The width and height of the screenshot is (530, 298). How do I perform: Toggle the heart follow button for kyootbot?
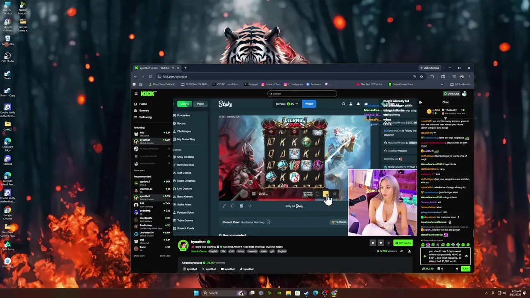[x=381, y=243]
